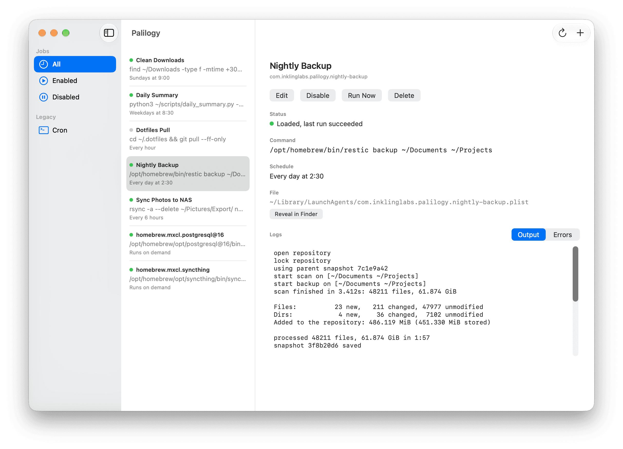This screenshot has width=623, height=449.
Task: Click the 'Loaded, last run succeeded' status
Action: (319, 124)
